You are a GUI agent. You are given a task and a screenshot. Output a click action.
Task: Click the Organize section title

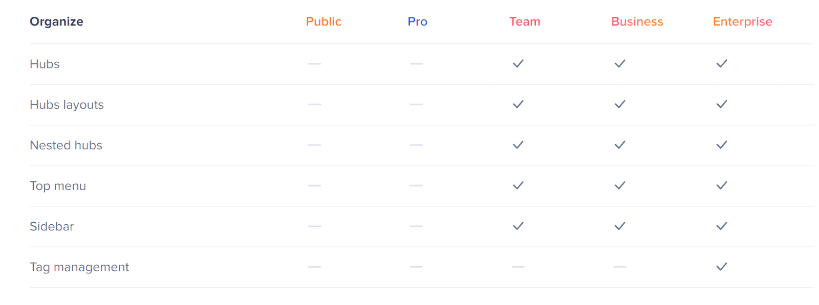56,21
